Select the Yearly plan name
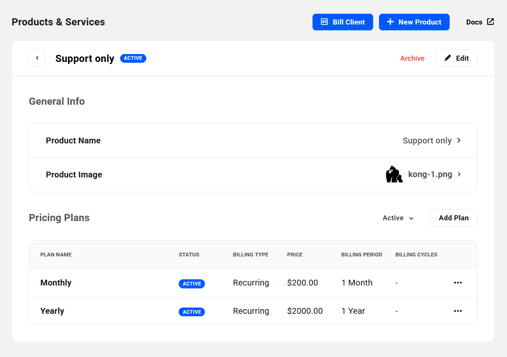Image resolution: width=507 pixels, height=357 pixels. click(52, 311)
